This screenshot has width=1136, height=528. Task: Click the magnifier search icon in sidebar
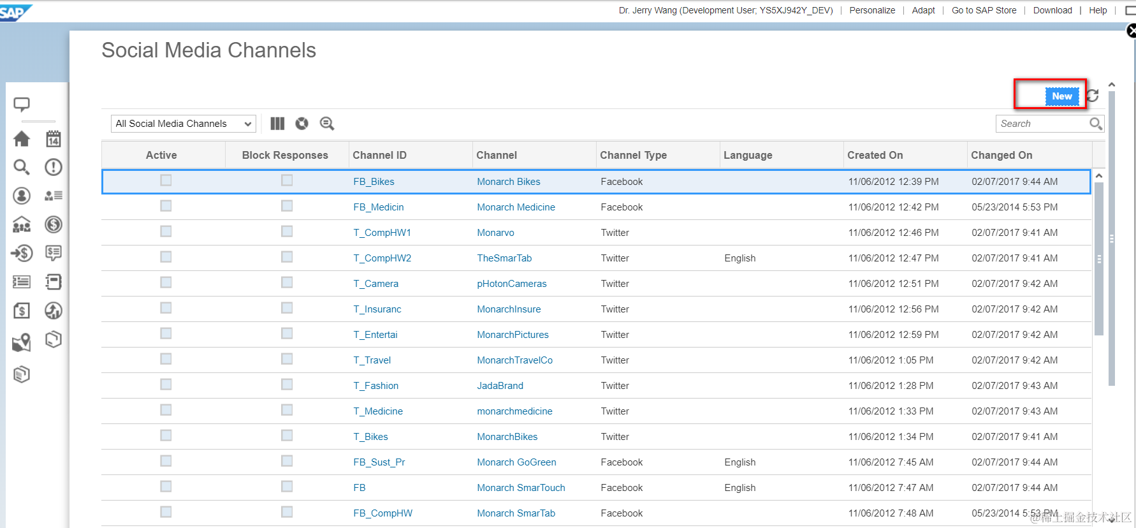pos(22,167)
